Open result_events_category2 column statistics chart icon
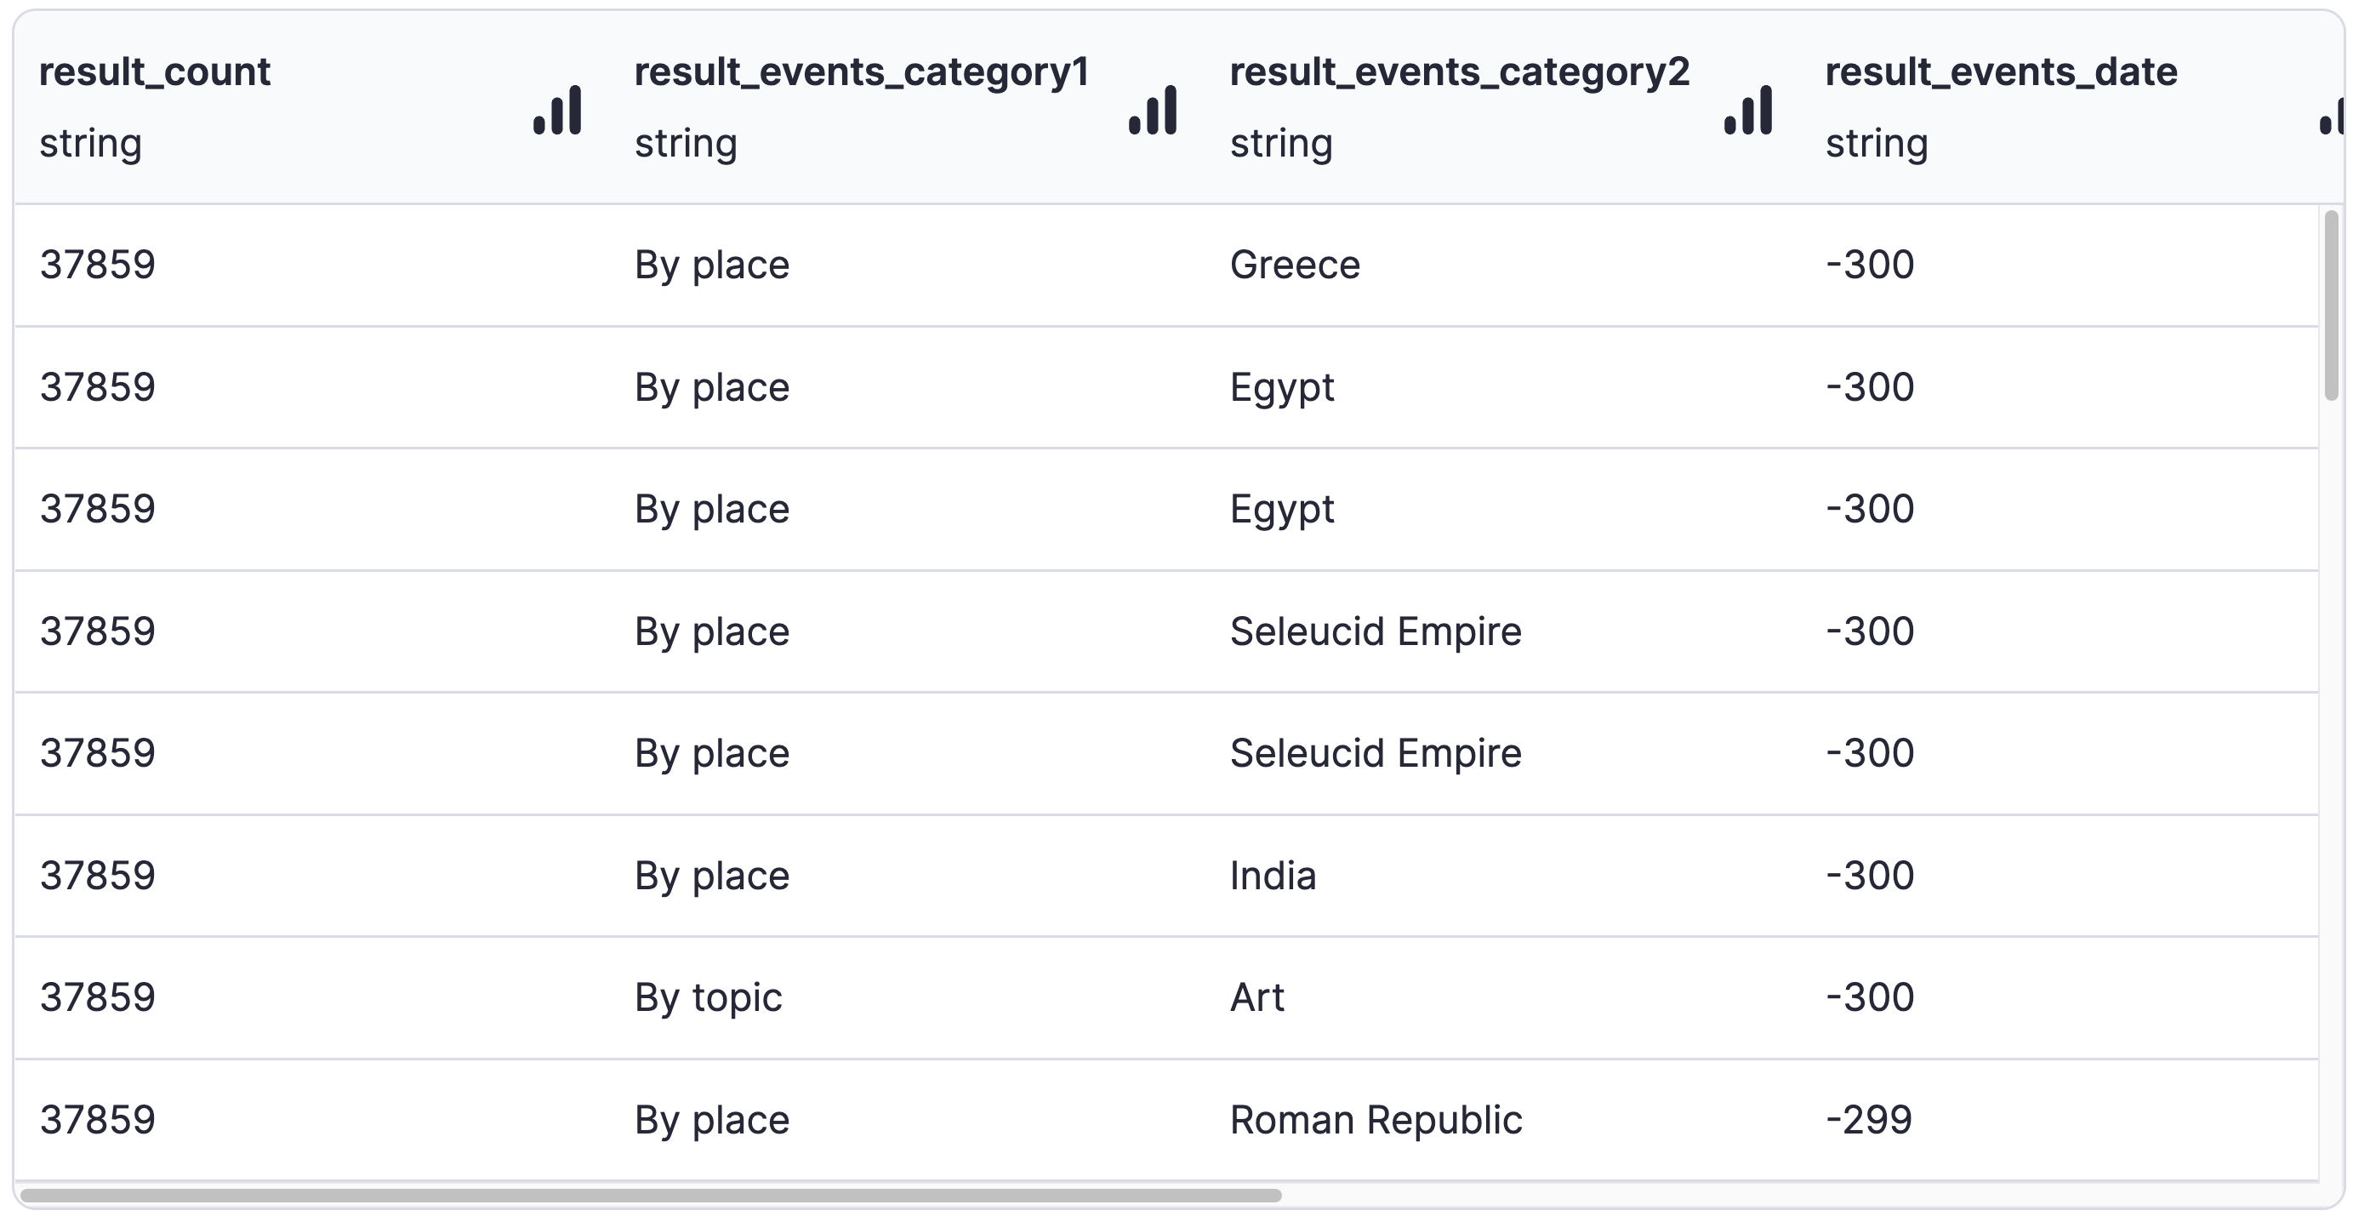 click(x=1747, y=110)
